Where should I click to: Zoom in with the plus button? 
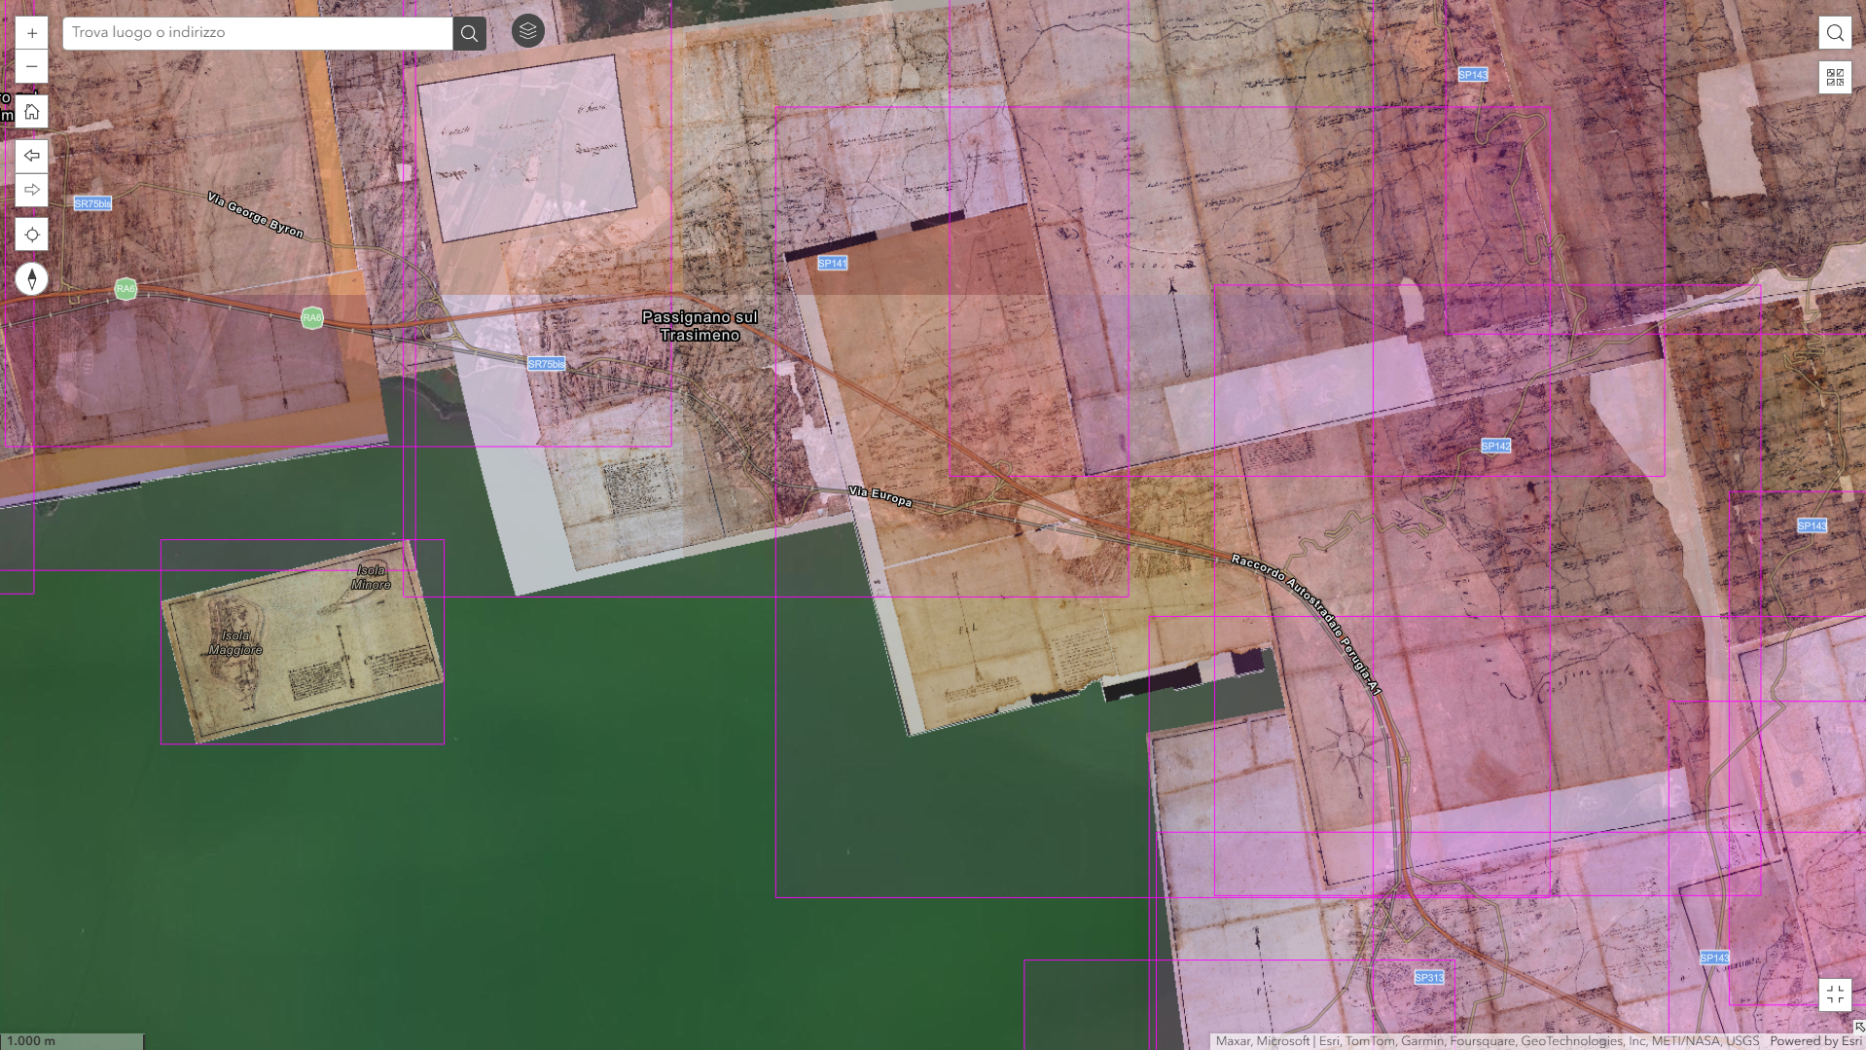[32, 33]
